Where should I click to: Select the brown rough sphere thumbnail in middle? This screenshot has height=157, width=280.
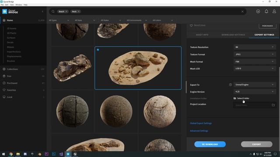pyautogui.click(x=116, y=111)
